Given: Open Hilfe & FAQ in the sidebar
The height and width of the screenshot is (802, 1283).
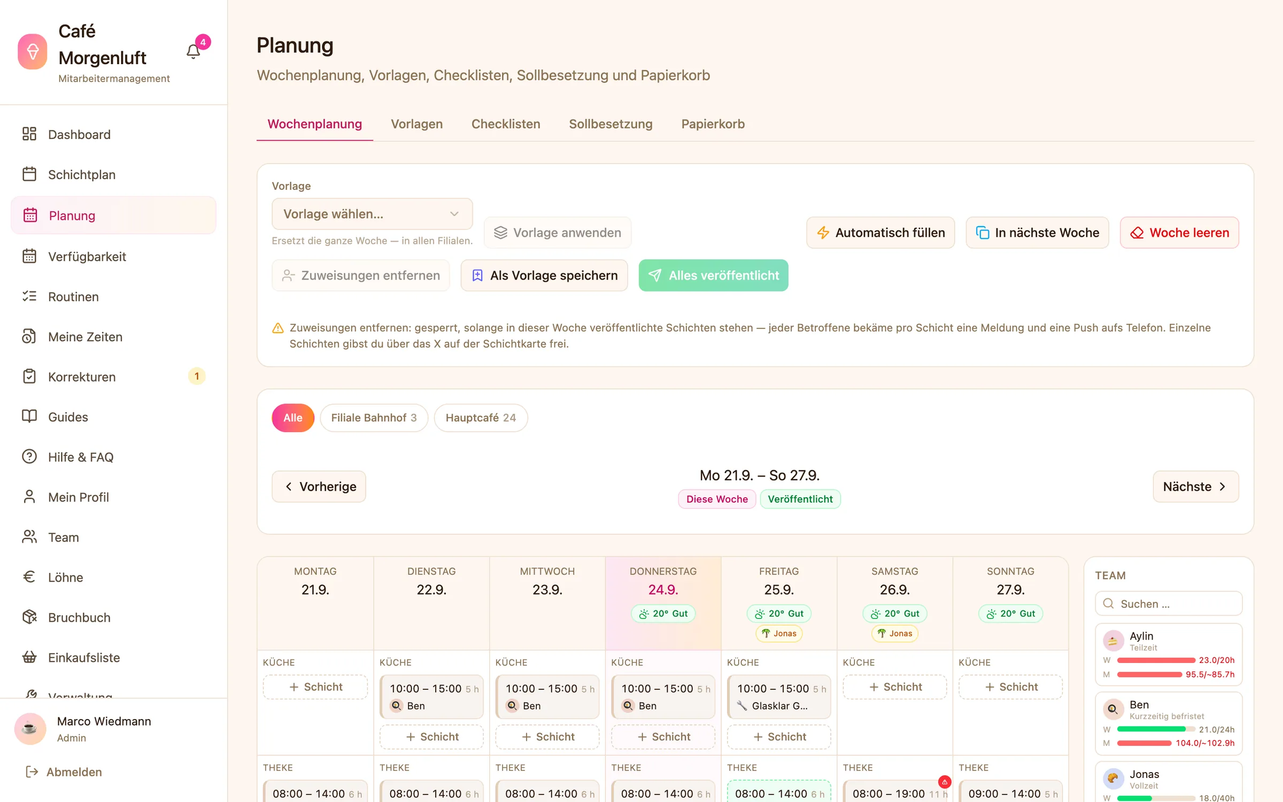Looking at the screenshot, I should (113, 457).
